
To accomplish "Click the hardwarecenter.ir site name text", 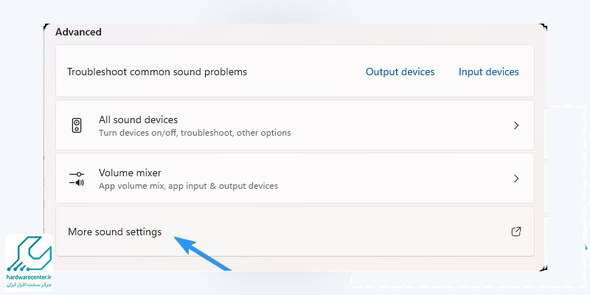I will coord(29,277).
